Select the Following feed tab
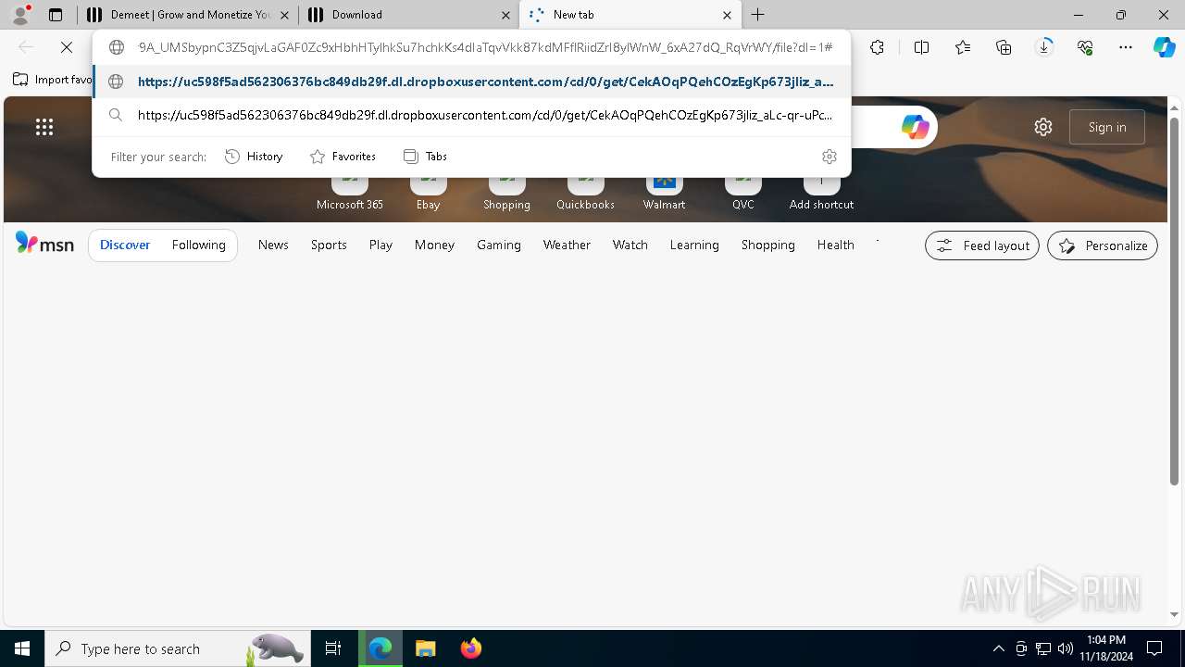1185x667 pixels. [x=198, y=245]
